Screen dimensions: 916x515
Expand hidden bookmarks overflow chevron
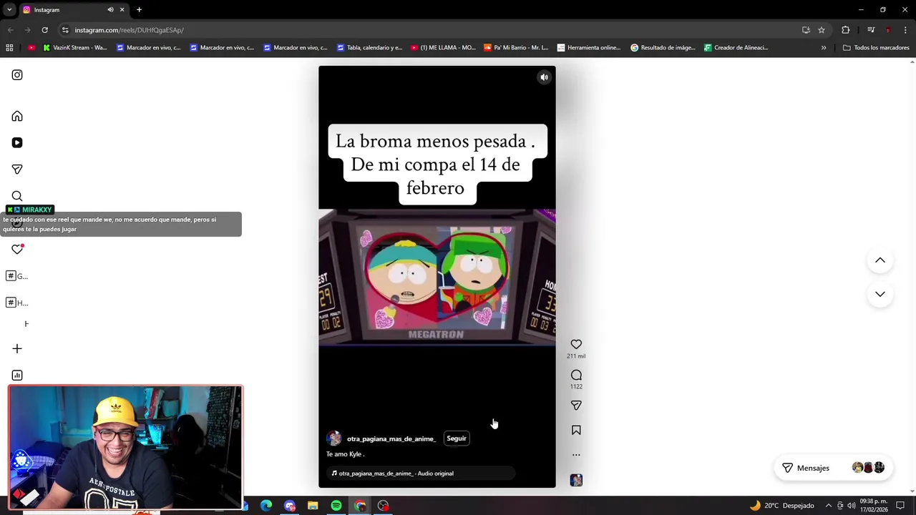824,48
